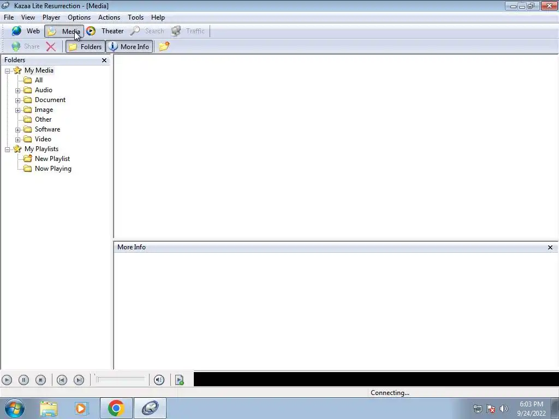Click the Next track button

coord(79,380)
